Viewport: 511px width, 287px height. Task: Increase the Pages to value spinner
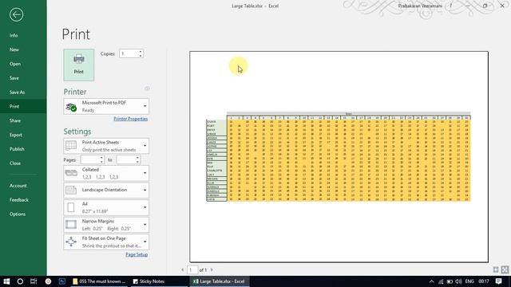click(x=137, y=158)
